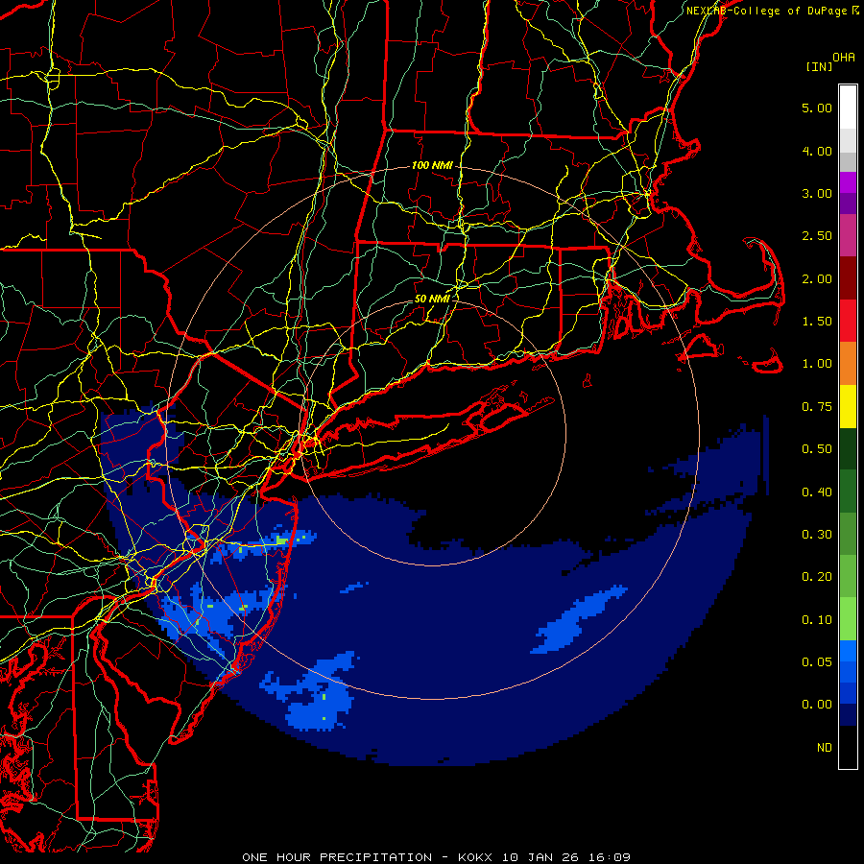This screenshot has height=864, width=864.
Task: Click the 0.05 legend value
Action: pyautogui.click(x=817, y=662)
